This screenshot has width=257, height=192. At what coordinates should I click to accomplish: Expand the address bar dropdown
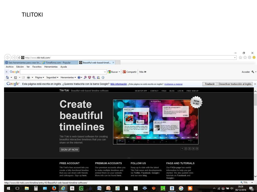(x=235, y=58)
